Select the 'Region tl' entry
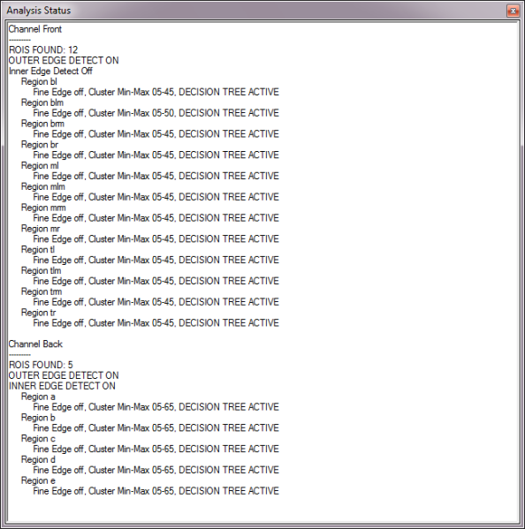This screenshot has height=529, width=525. [x=38, y=250]
